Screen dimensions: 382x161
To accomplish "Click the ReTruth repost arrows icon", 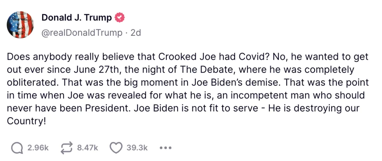I will pyautogui.click(x=66, y=148).
